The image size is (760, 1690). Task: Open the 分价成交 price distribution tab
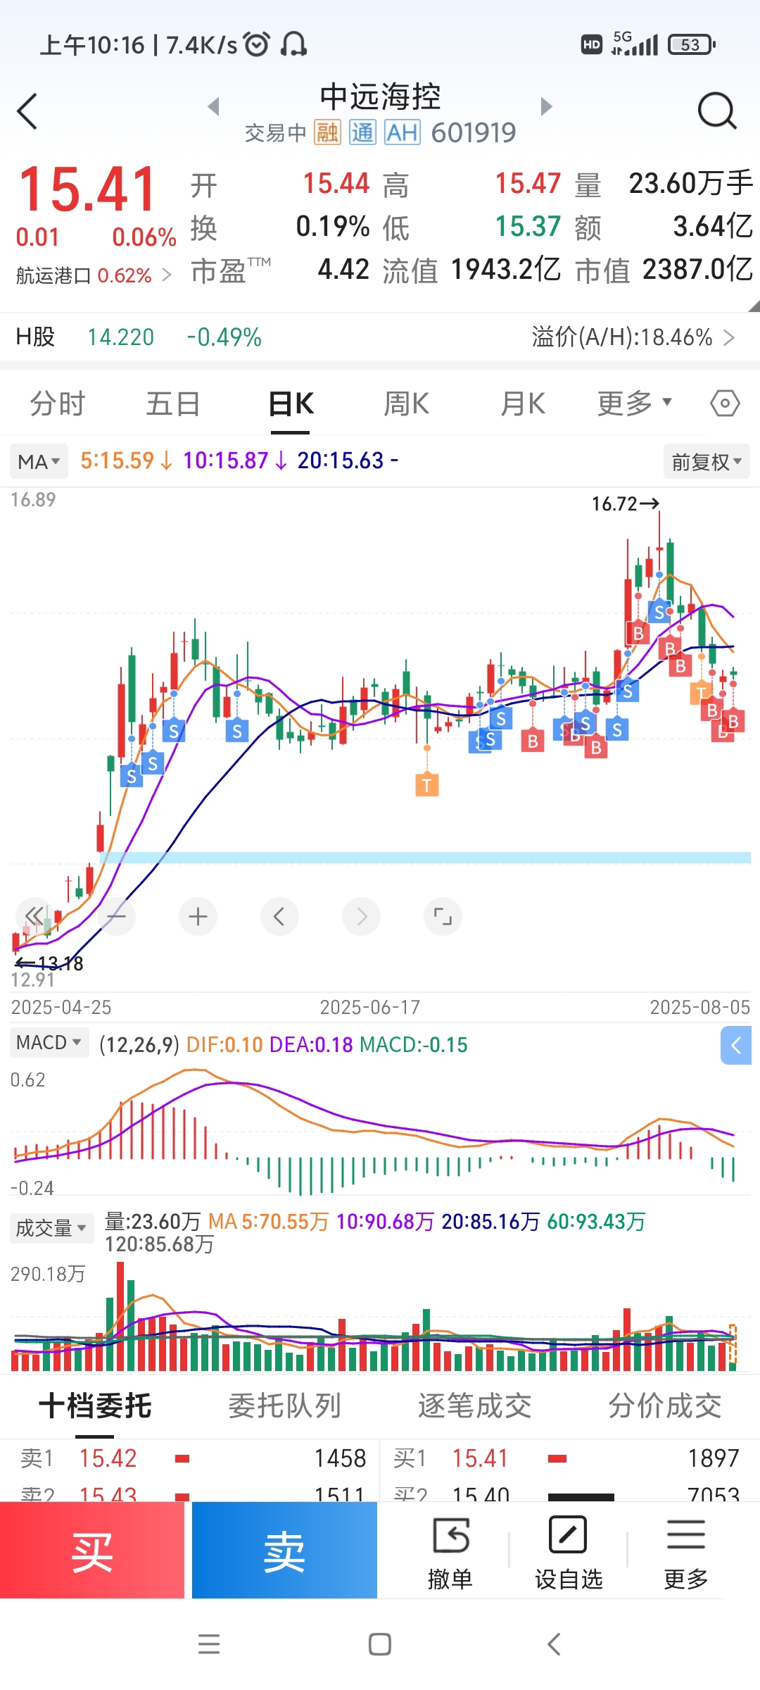pos(665,1406)
